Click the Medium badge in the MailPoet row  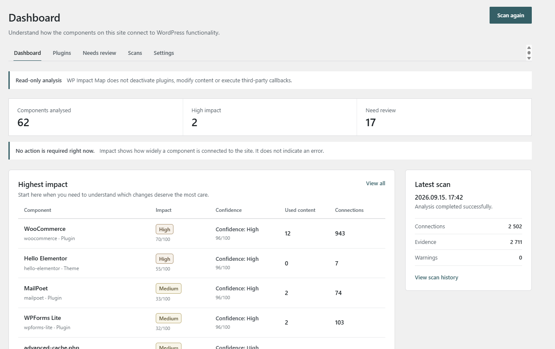(168, 289)
